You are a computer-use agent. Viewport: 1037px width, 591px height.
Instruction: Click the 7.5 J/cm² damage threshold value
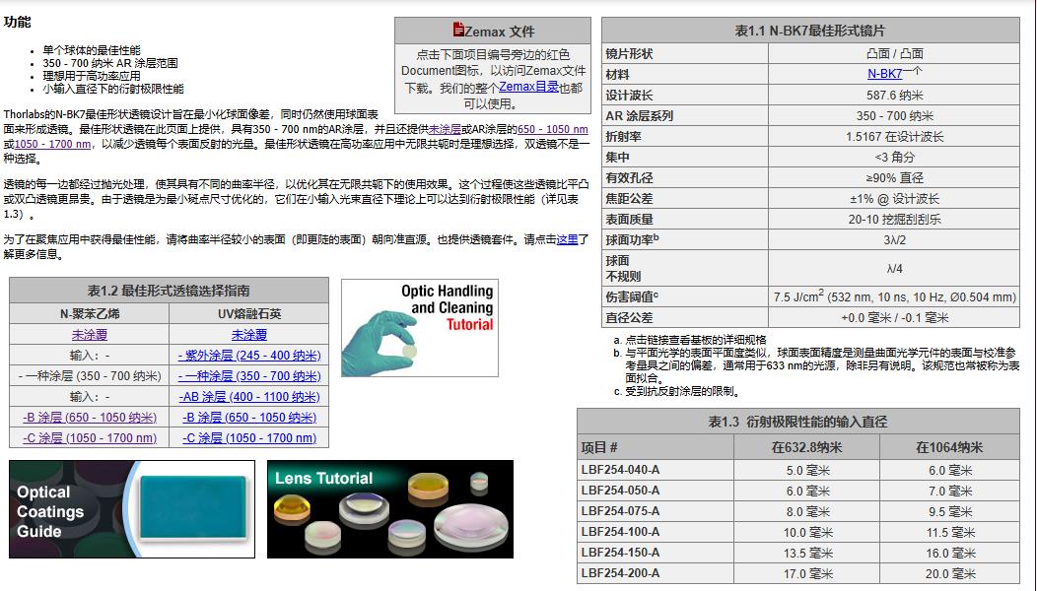[894, 296]
